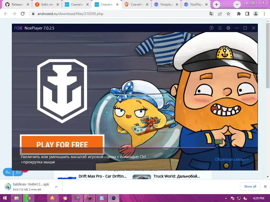
Task: Open Truck World: Дальнобой link
Action: [x=177, y=176]
